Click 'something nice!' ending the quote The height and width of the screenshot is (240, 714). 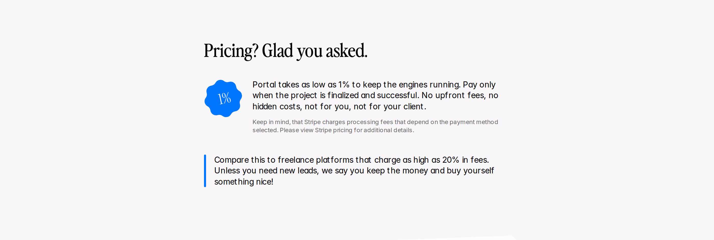[x=244, y=182]
